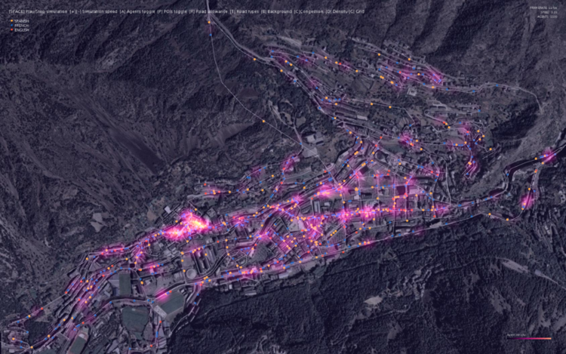566x354 pixels.
Task: Click the Agents toggle shortcut hint
Action: coord(137,11)
